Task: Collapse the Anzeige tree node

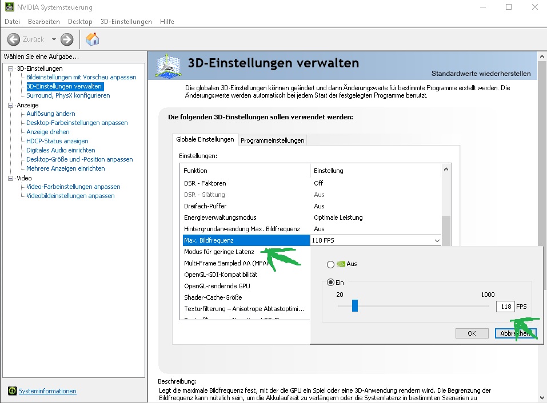Action: coord(10,105)
